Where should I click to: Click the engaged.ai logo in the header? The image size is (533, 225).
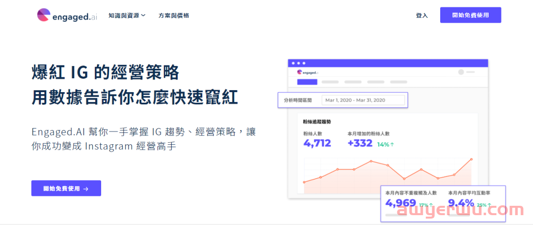pos(67,16)
